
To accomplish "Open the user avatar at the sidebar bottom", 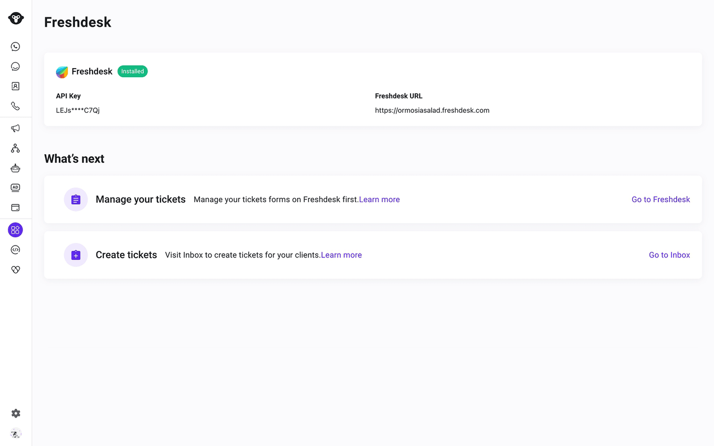I will click(16, 433).
